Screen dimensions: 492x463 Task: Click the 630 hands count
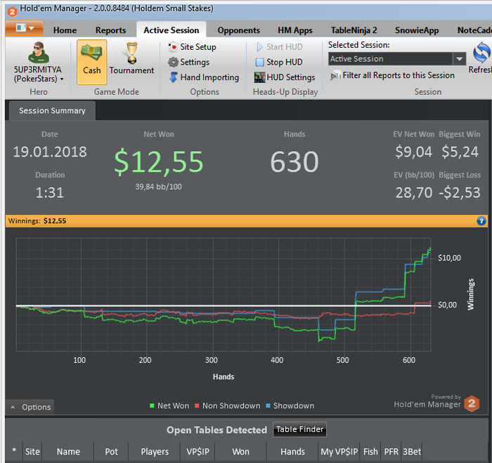point(294,162)
